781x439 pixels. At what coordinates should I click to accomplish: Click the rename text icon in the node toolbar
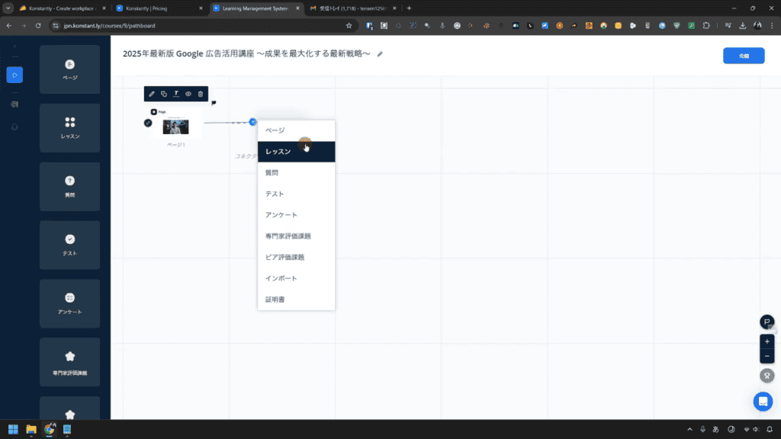coord(176,94)
